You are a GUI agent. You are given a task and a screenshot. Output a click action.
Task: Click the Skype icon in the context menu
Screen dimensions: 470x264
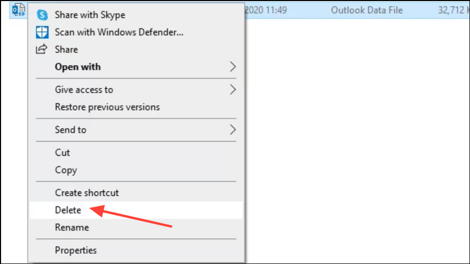pos(42,15)
